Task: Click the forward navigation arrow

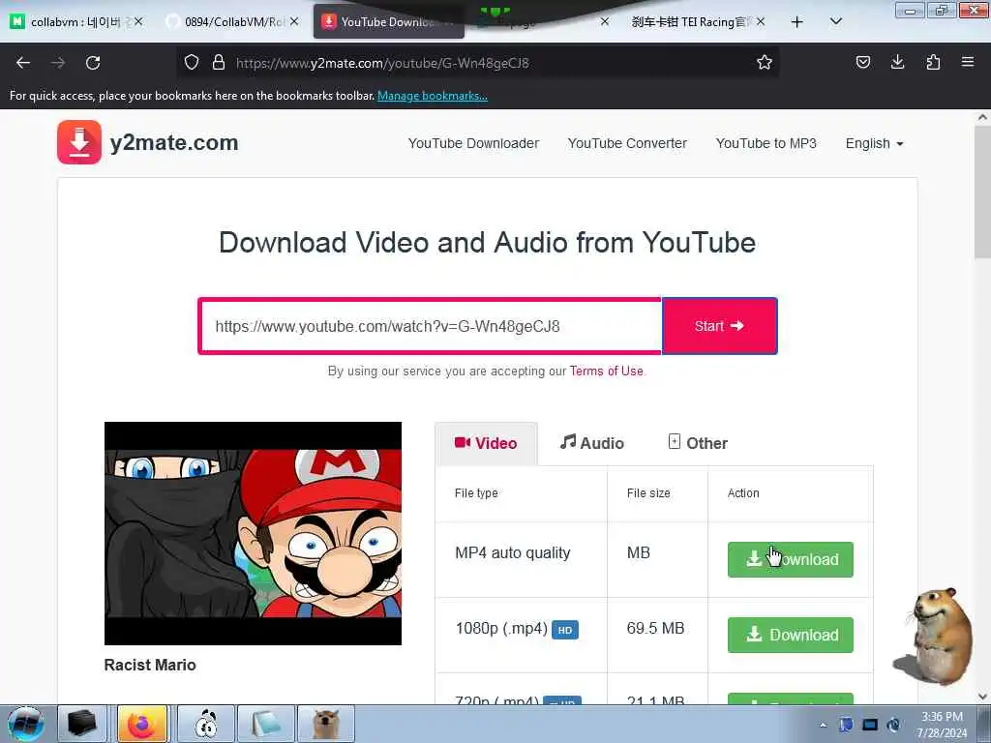Action: 58,63
